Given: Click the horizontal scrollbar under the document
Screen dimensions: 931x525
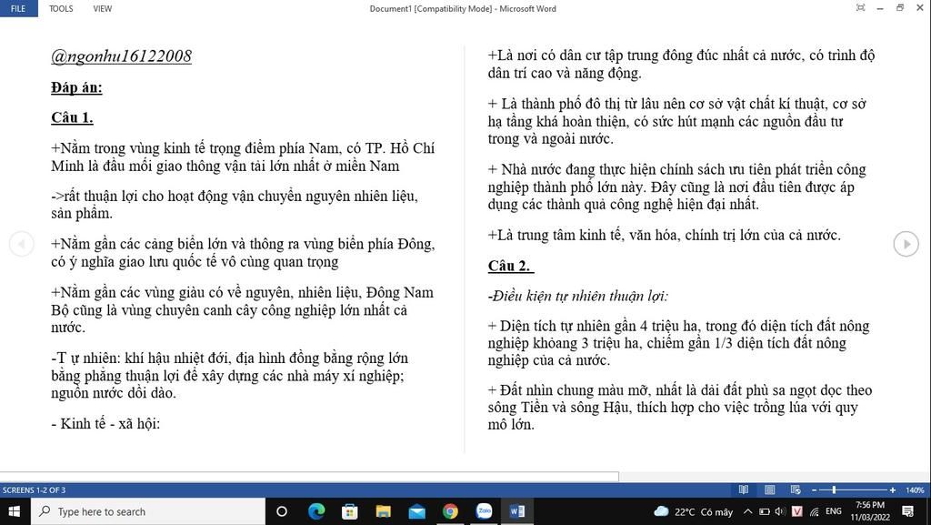Looking at the screenshot, I should pos(309,476).
